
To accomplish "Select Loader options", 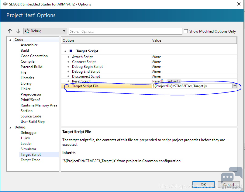I will pos(26,144).
